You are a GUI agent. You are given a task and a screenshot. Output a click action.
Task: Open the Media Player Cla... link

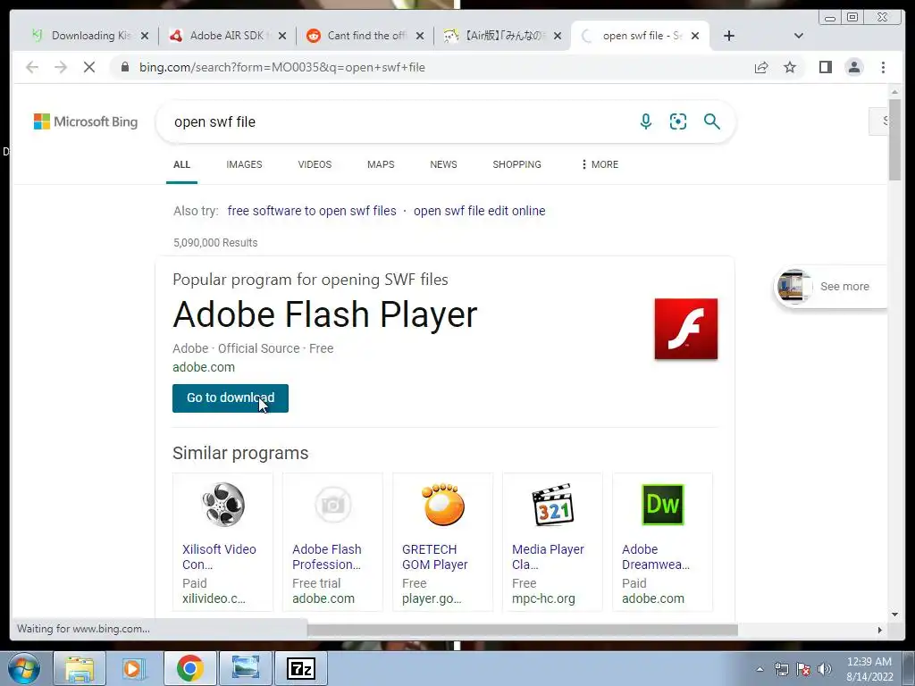pyautogui.click(x=548, y=556)
